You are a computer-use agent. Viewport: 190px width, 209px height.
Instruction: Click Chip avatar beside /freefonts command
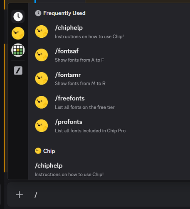click(42, 102)
